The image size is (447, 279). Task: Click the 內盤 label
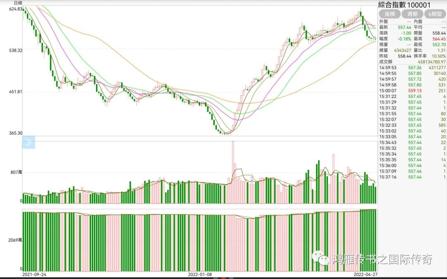tap(418, 21)
